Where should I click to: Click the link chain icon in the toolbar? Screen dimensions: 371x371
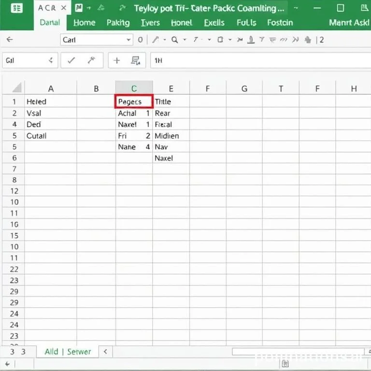tap(284, 40)
